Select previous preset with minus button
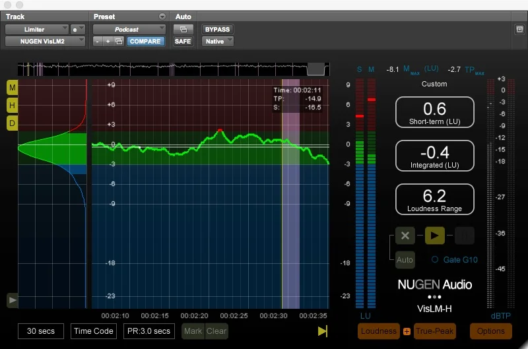528x349 pixels. pyautogui.click(x=97, y=41)
